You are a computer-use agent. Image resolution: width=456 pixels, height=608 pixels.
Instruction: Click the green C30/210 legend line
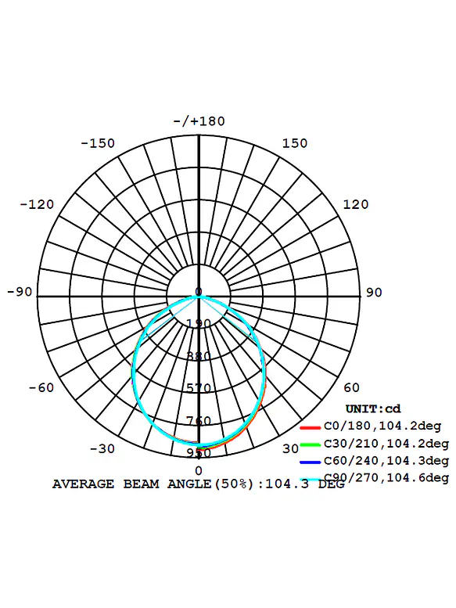[310, 444]
